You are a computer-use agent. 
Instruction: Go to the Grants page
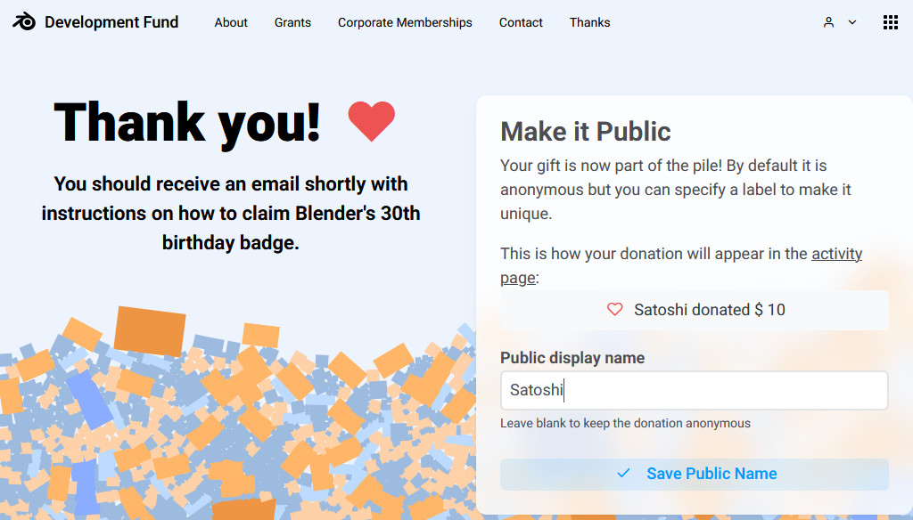292,22
